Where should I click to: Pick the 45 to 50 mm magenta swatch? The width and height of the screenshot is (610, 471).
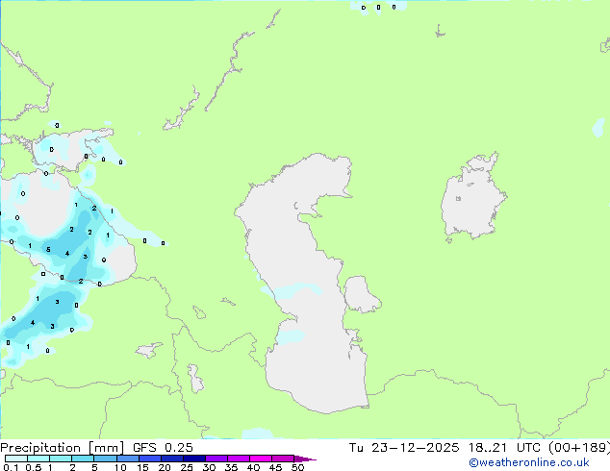(284, 459)
